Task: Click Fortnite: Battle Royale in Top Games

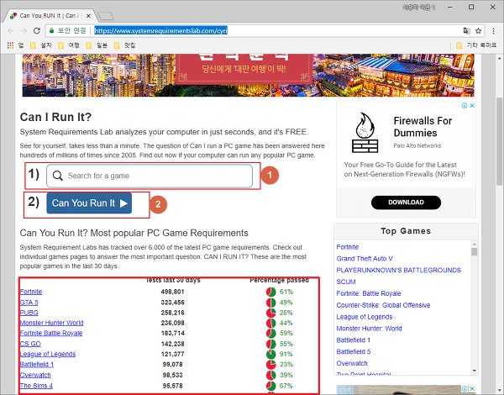Action: tap(369, 293)
